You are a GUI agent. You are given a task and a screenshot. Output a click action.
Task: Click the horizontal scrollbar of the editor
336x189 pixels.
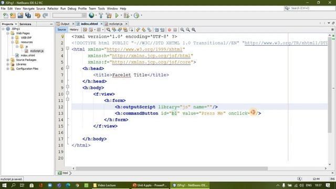click(172, 169)
